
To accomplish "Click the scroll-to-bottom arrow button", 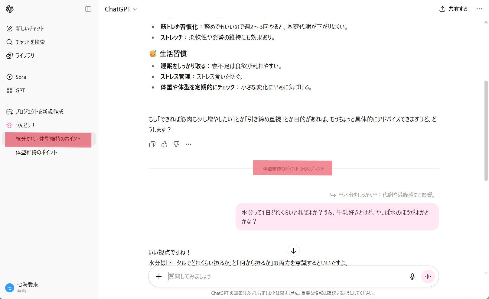I will (x=293, y=251).
